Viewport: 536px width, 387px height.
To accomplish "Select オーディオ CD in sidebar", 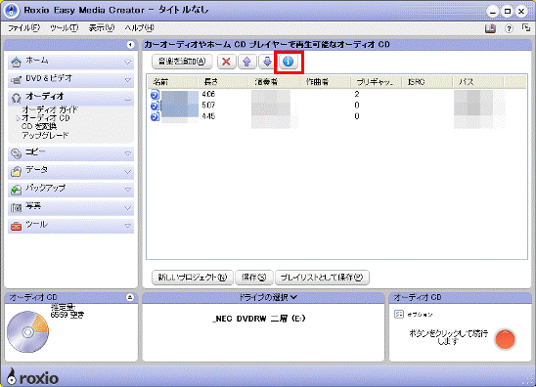I will (46, 118).
